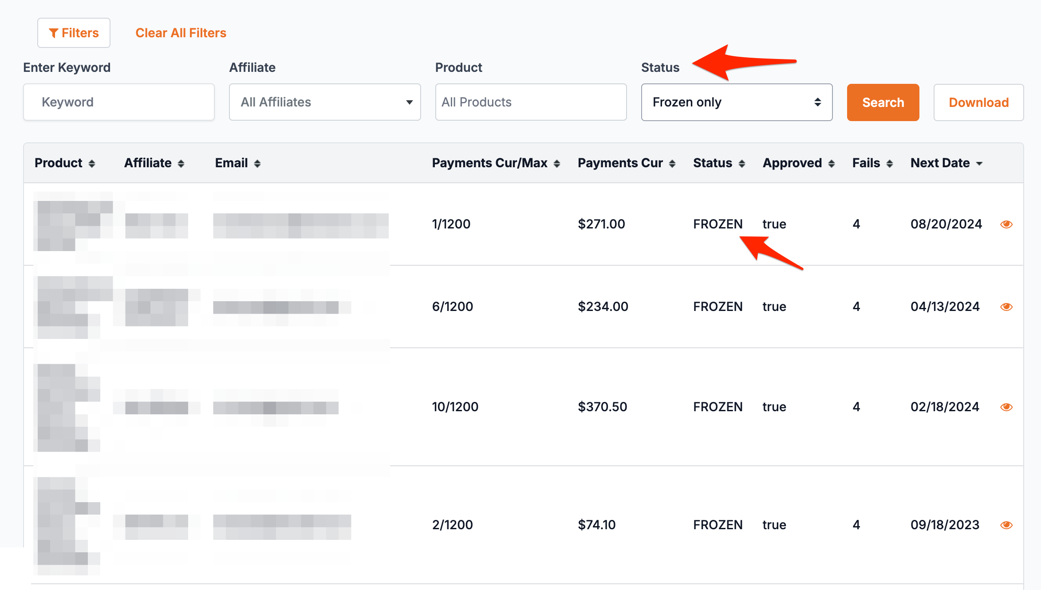View the subscription dated 04/13/2024

(1006, 307)
